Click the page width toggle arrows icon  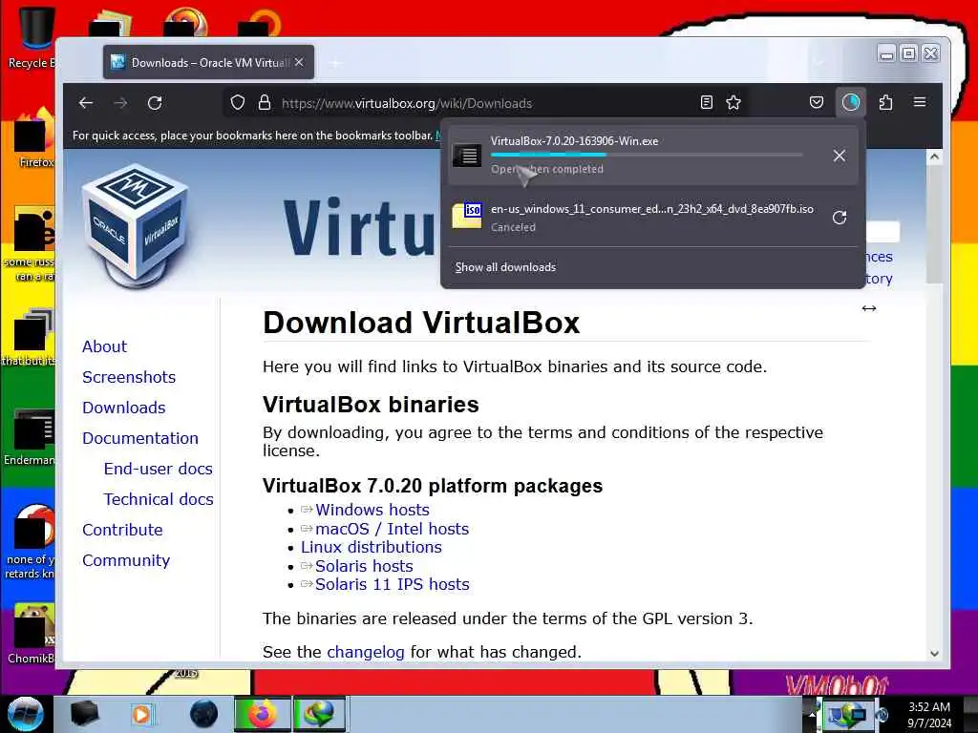pyautogui.click(x=869, y=308)
